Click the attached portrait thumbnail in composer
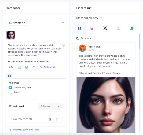Screen dimensions: 143x135 11,35
